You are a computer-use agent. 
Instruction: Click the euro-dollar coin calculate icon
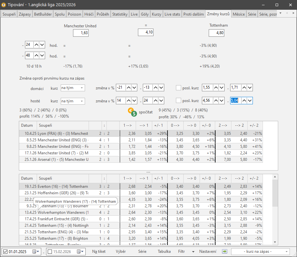coord(132,112)
